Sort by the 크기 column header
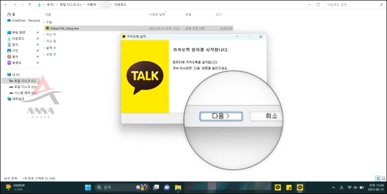The image size is (387, 194). 219,14
